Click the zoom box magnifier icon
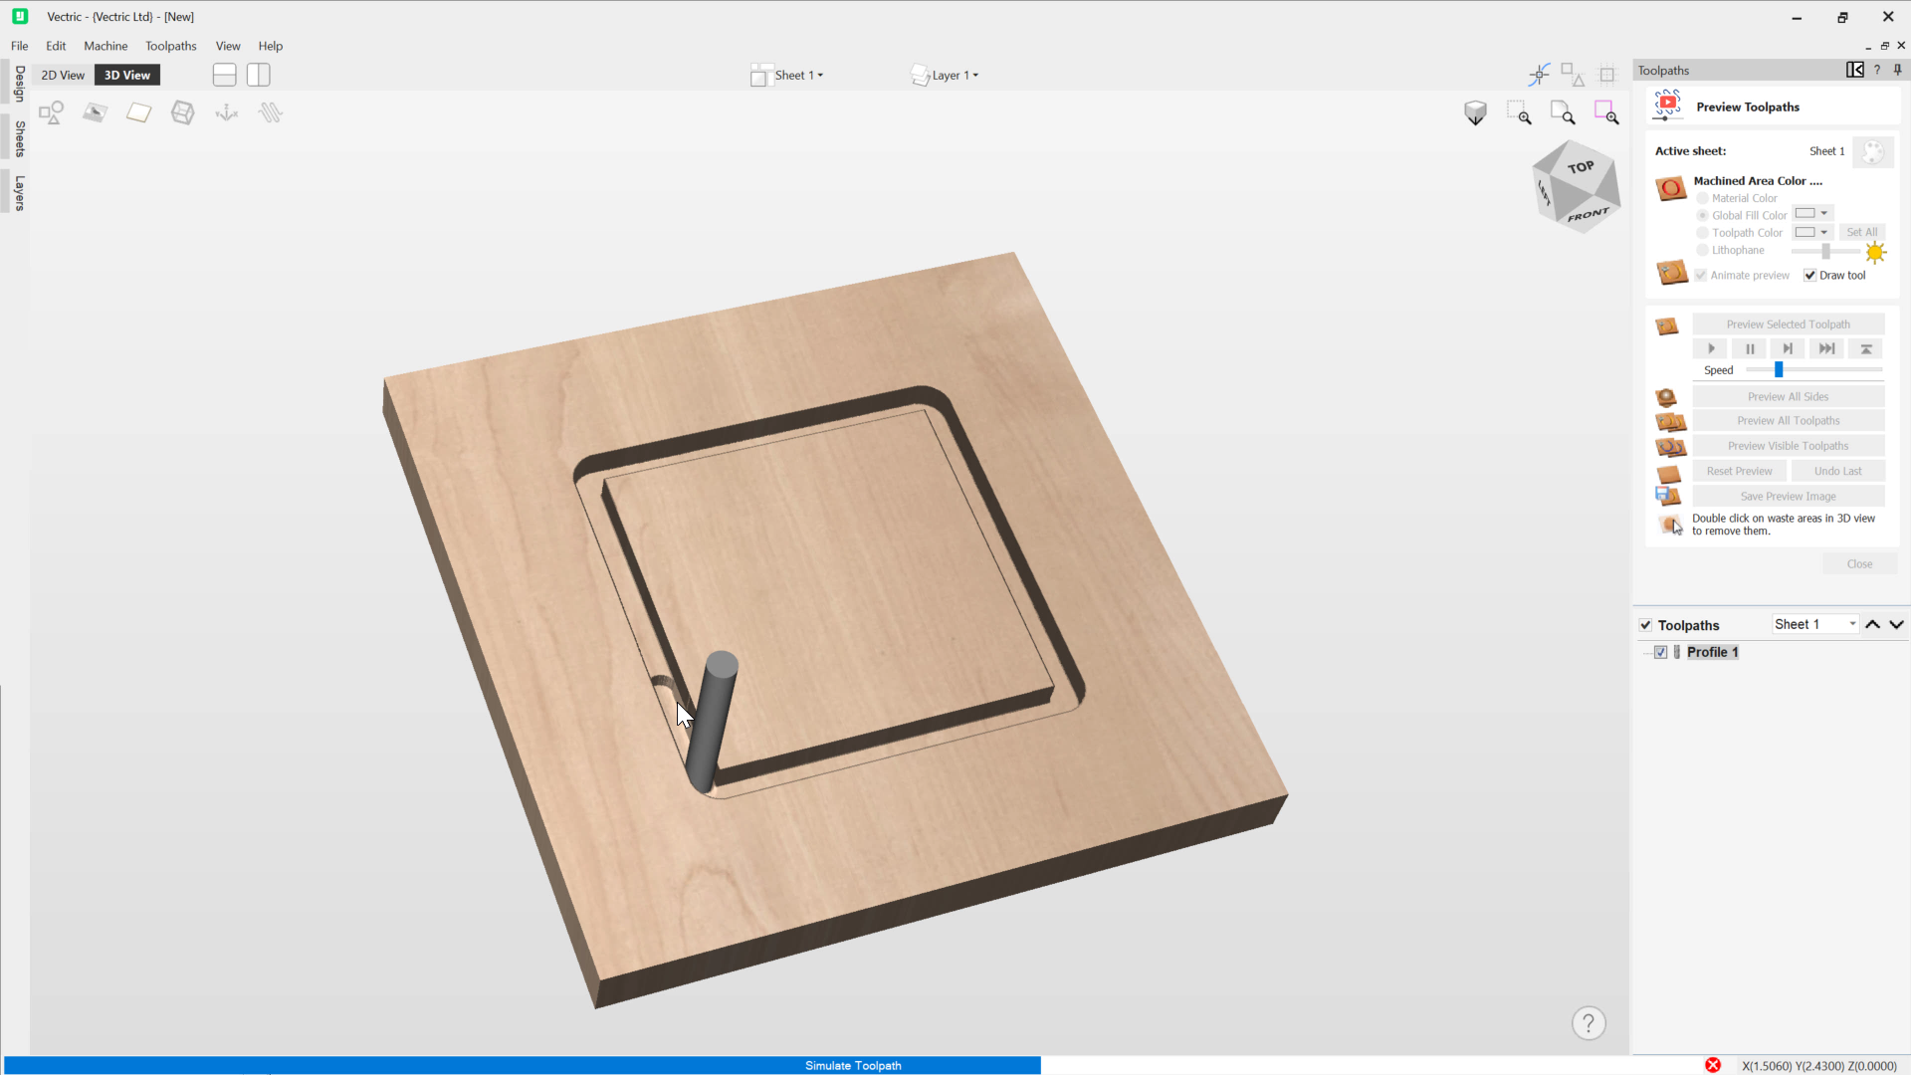 click(1519, 112)
